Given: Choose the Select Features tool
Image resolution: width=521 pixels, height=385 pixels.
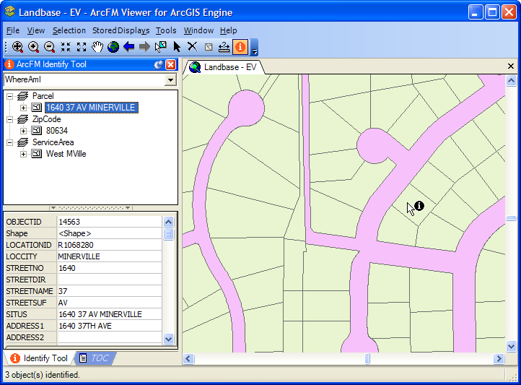Looking at the screenshot, I should pos(161,47).
